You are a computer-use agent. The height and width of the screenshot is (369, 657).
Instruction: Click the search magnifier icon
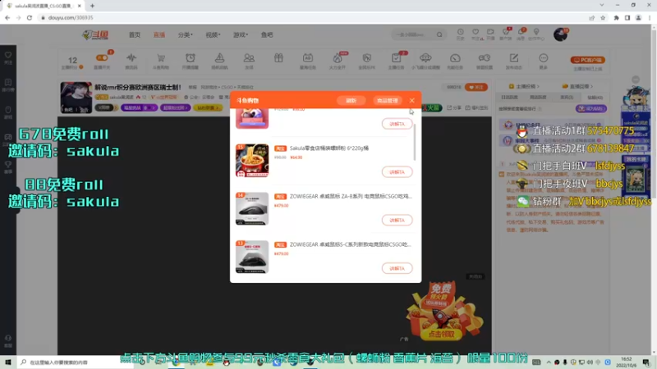439,34
